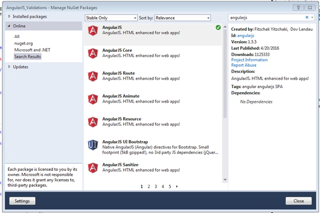Click the Settings button
This screenshot has width=320, height=213.
[22, 201]
